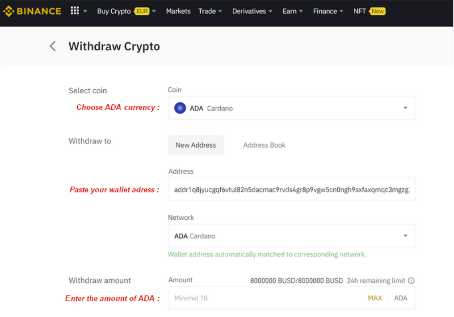Click the Withdraw amount label
Screen dimensions: 454x317
[x=100, y=280]
